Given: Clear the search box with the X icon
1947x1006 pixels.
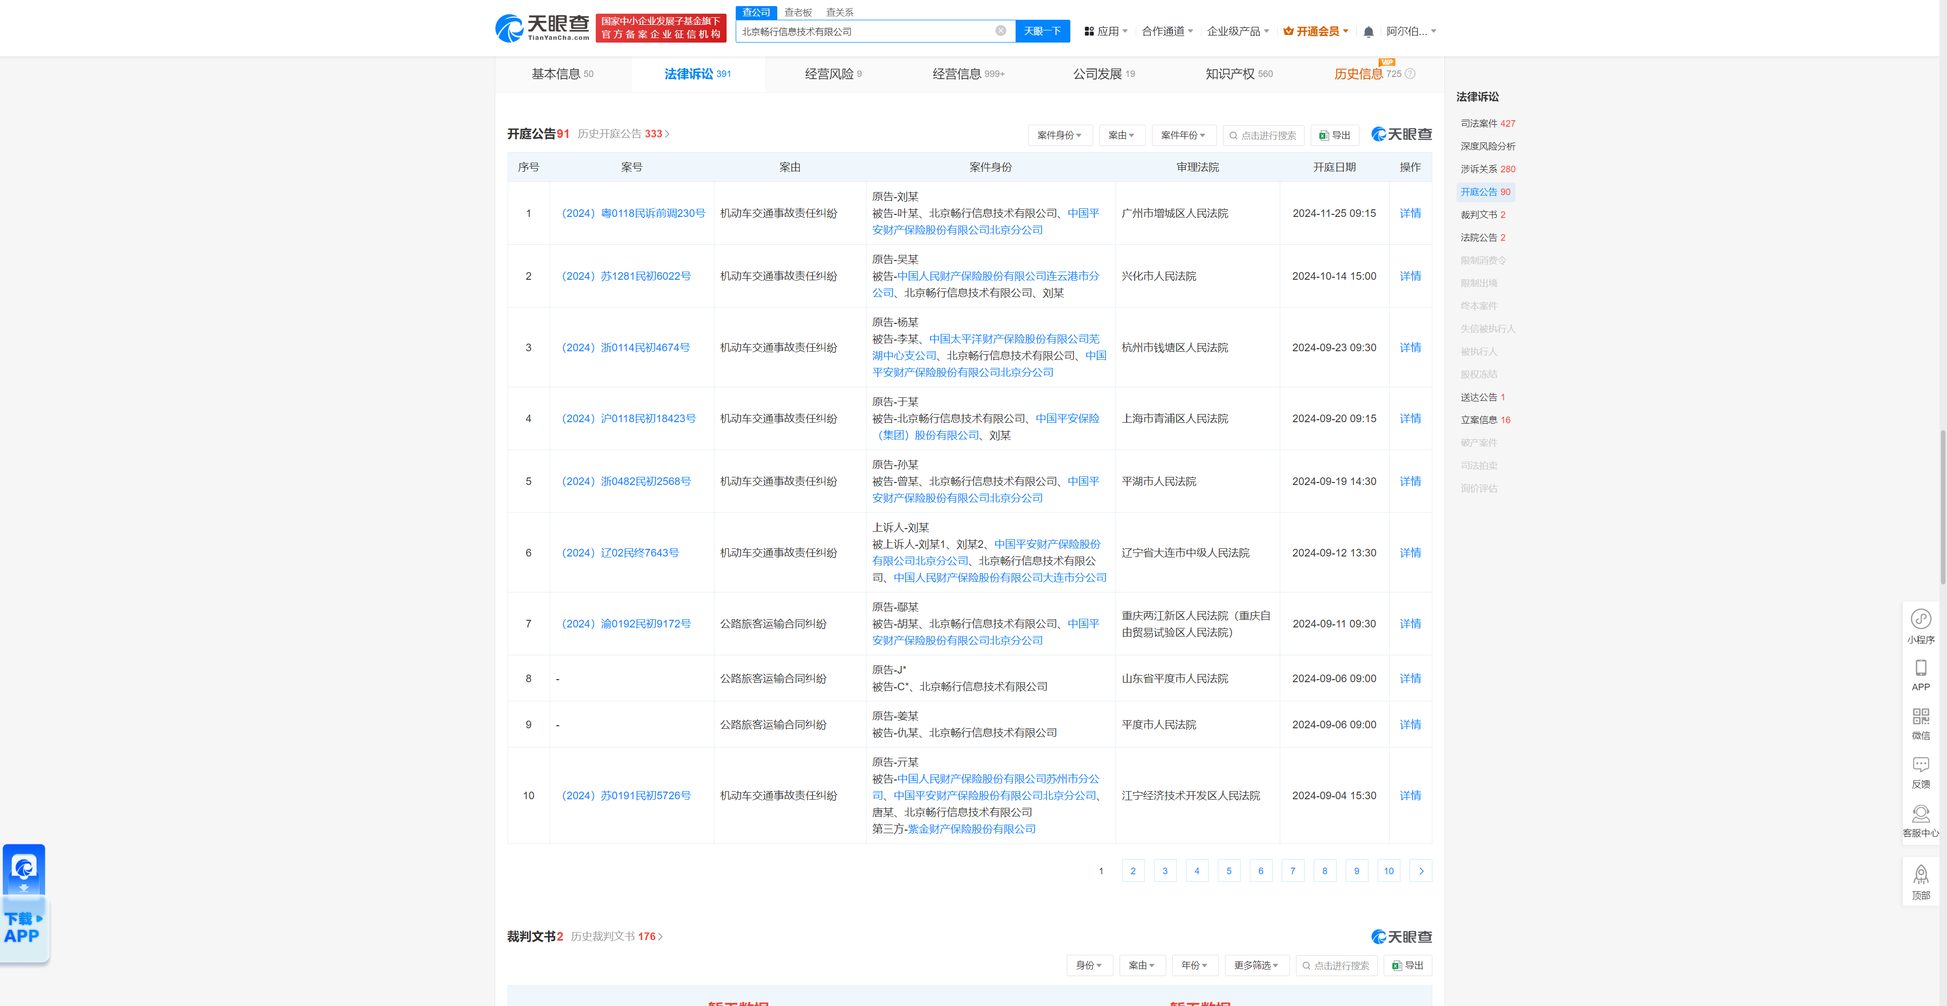Looking at the screenshot, I should click(x=1001, y=31).
